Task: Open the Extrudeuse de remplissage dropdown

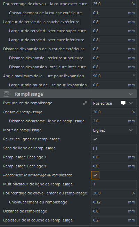Action: [114, 103]
